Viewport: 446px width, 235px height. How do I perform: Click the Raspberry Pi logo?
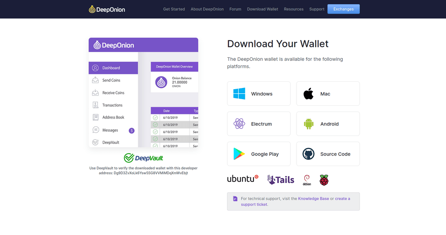pos(324,180)
